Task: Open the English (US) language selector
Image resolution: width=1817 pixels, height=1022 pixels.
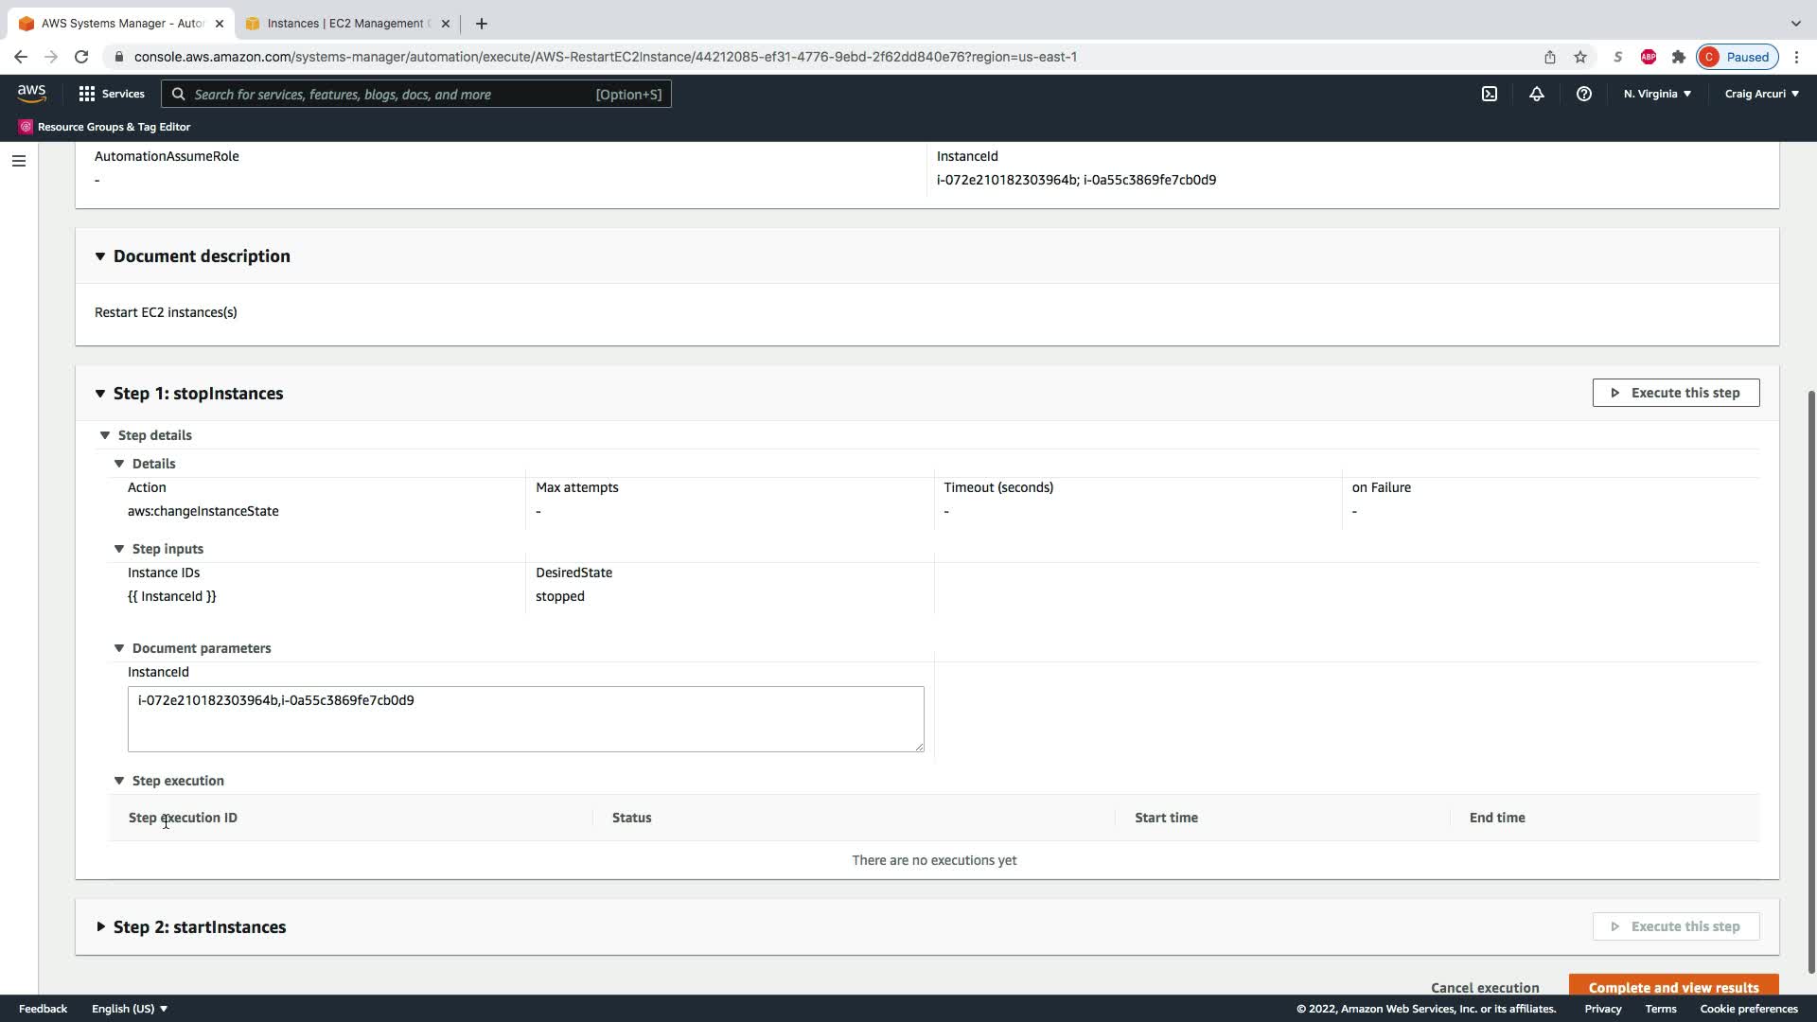Action: pos(129,1009)
